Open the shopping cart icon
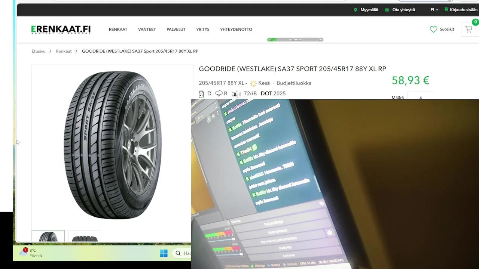Screen dimensions: 479x269 (469, 29)
